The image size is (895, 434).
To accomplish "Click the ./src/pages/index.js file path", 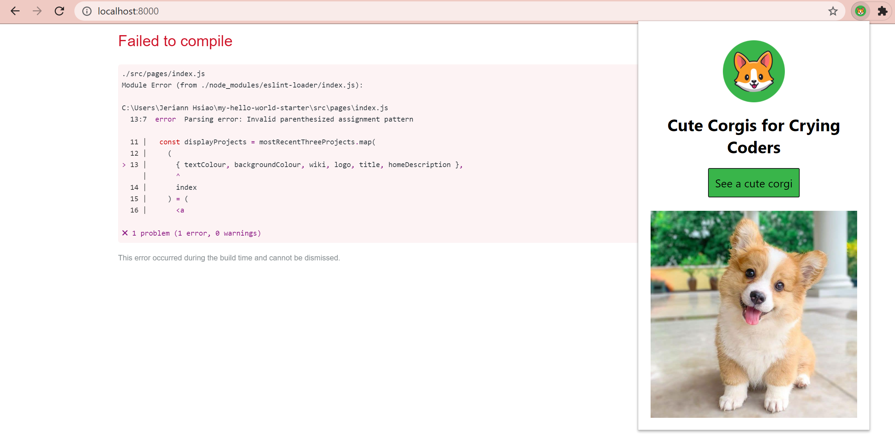I will tap(163, 74).
